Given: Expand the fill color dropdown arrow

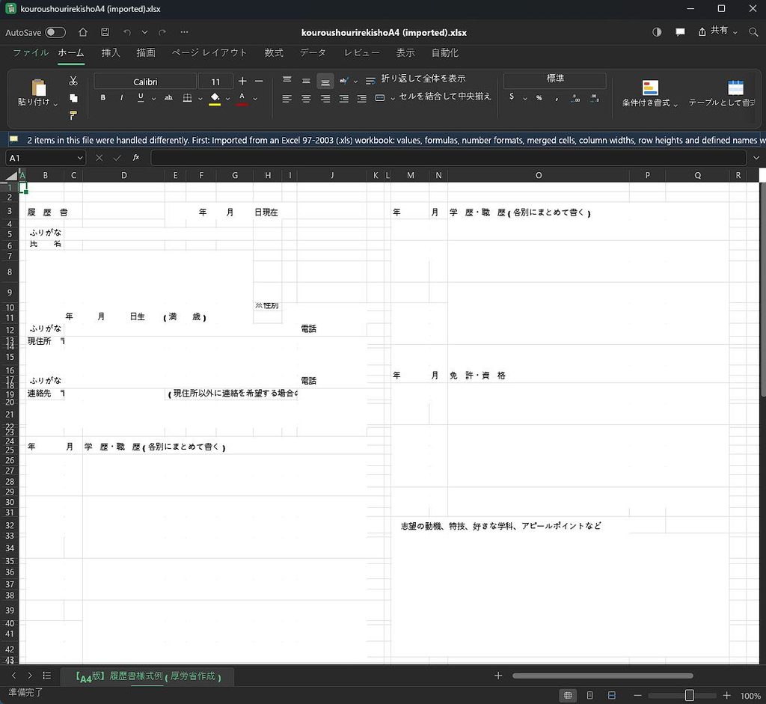Looking at the screenshot, I should (x=227, y=99).
